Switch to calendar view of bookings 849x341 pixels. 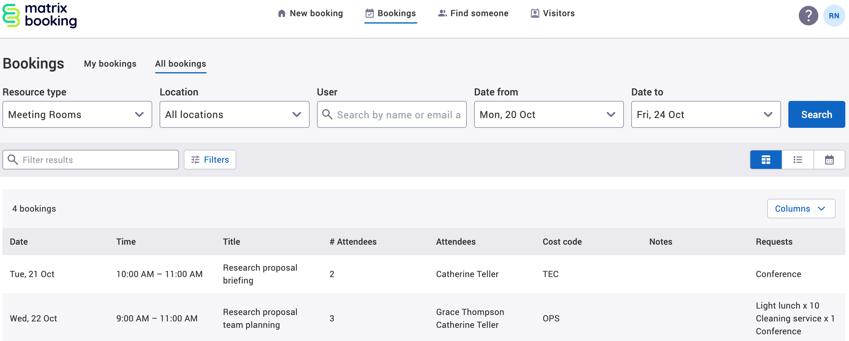coord(829,160)
